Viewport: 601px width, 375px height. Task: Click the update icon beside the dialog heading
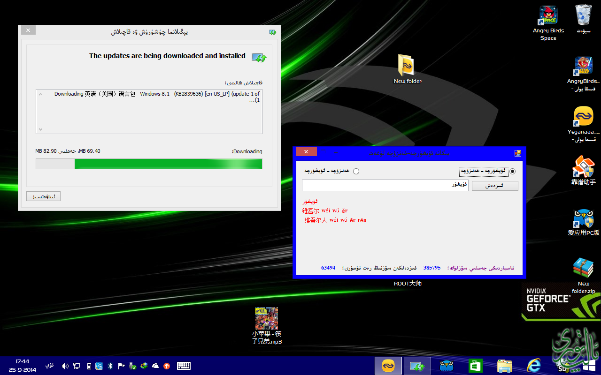259,58
